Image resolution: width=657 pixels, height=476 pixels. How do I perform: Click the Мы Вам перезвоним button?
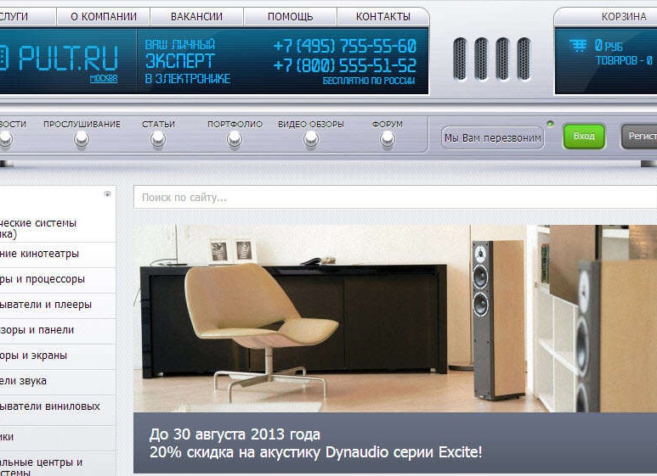[493, 137]
